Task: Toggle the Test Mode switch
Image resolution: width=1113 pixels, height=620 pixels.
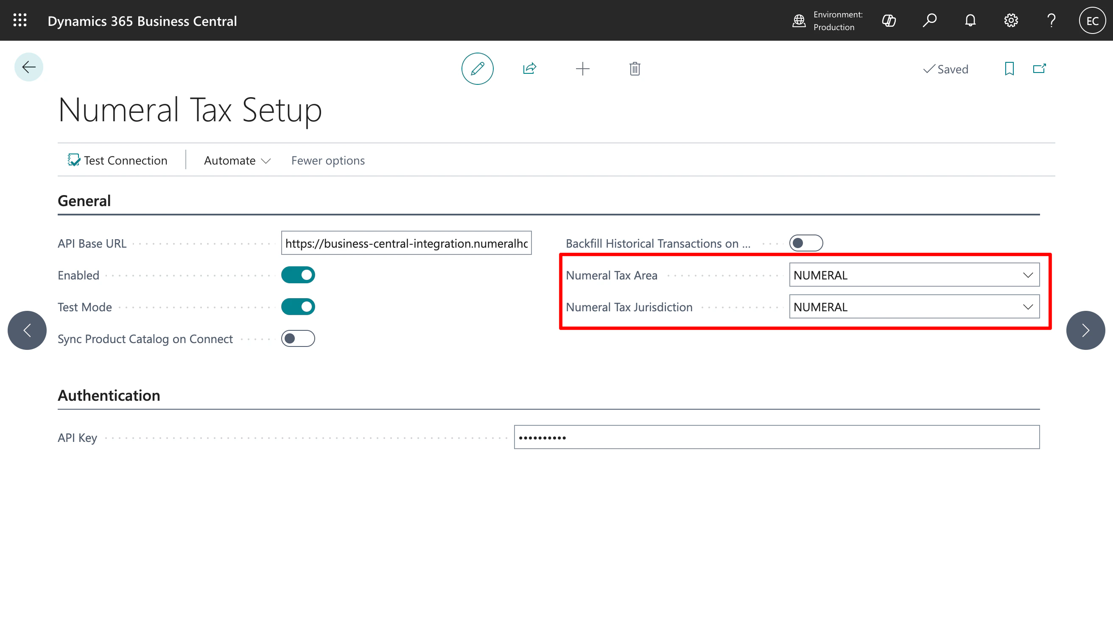Action: click(298, 307)
